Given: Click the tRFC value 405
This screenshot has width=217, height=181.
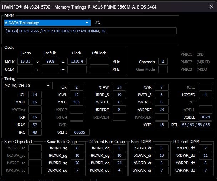Looking at the screenshot, I should pos(77,102).
